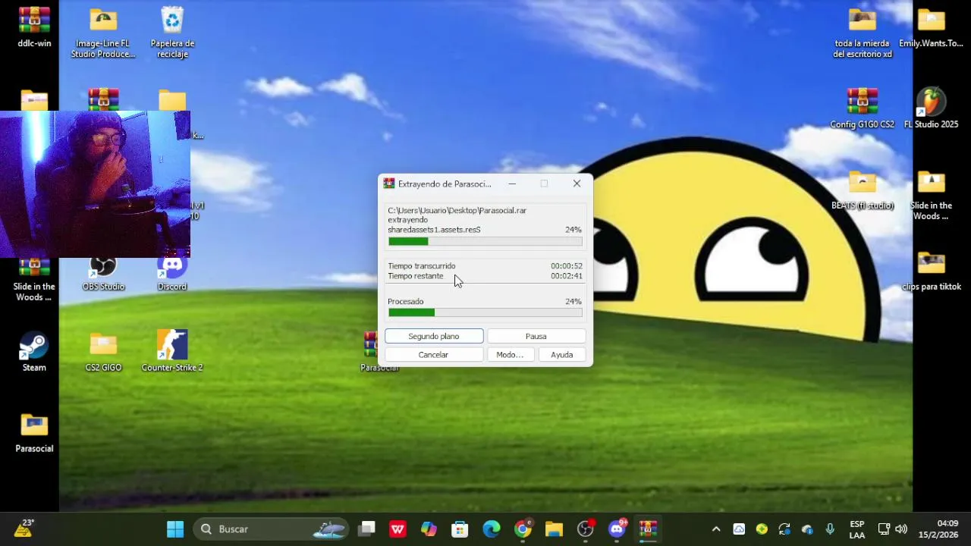Screen dimensions: 971x546
Task: Open File Explorer from the taskbar
Action: 554,529
